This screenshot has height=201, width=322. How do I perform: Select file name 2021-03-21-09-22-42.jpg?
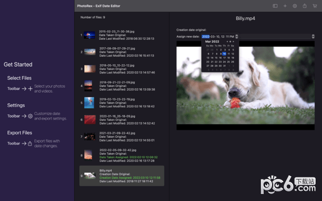pyautogui.click(x=117, y=133)
